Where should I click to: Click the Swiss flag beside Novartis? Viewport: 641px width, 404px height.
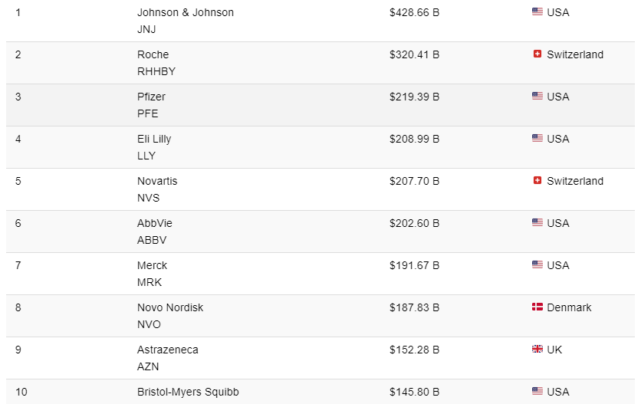click(537, 181)
